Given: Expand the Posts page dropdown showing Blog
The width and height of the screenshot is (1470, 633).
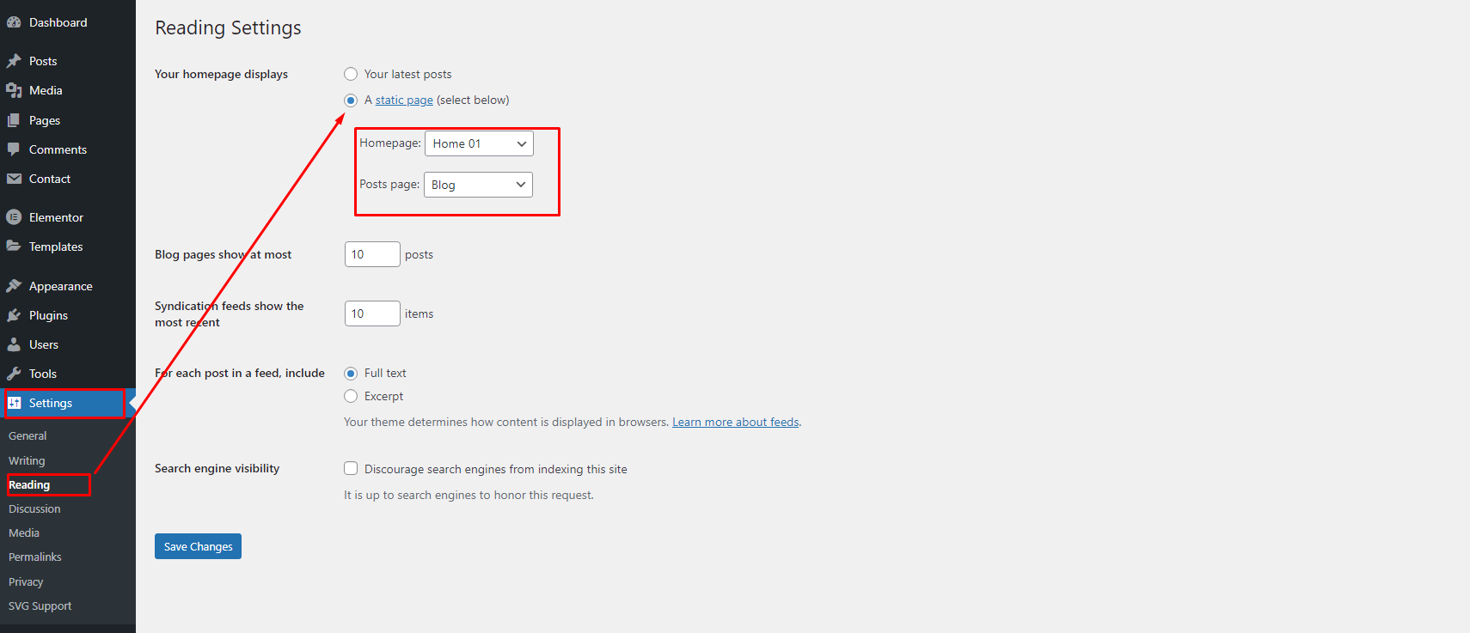Looking at the screenshot, I should [x=478, y=185].
